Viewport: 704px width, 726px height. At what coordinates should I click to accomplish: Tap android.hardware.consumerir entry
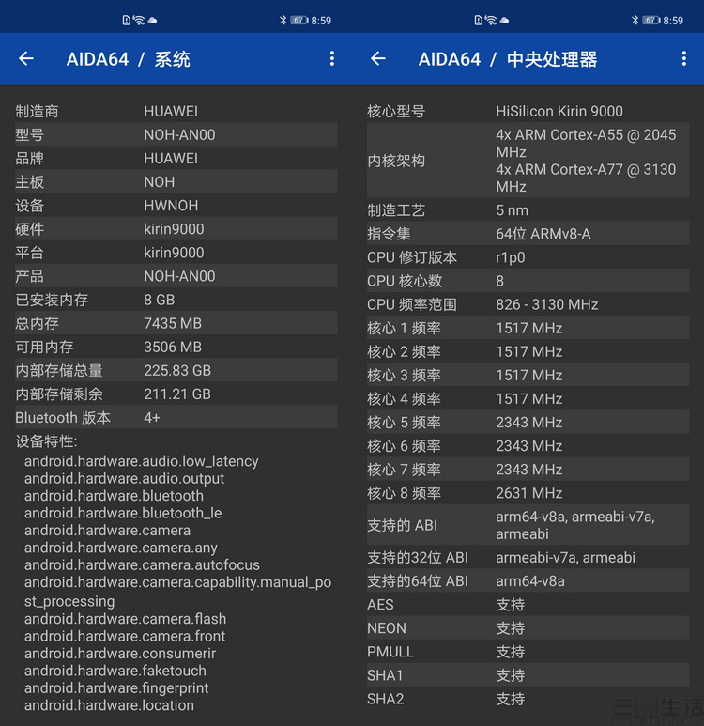point(120,654)
